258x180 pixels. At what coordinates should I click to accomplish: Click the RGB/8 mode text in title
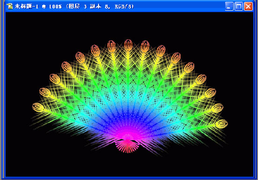124,7
